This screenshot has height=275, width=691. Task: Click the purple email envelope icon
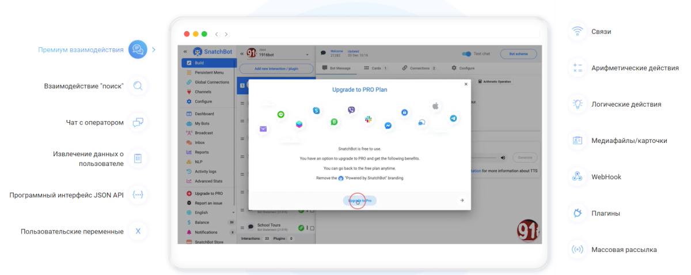263,129
